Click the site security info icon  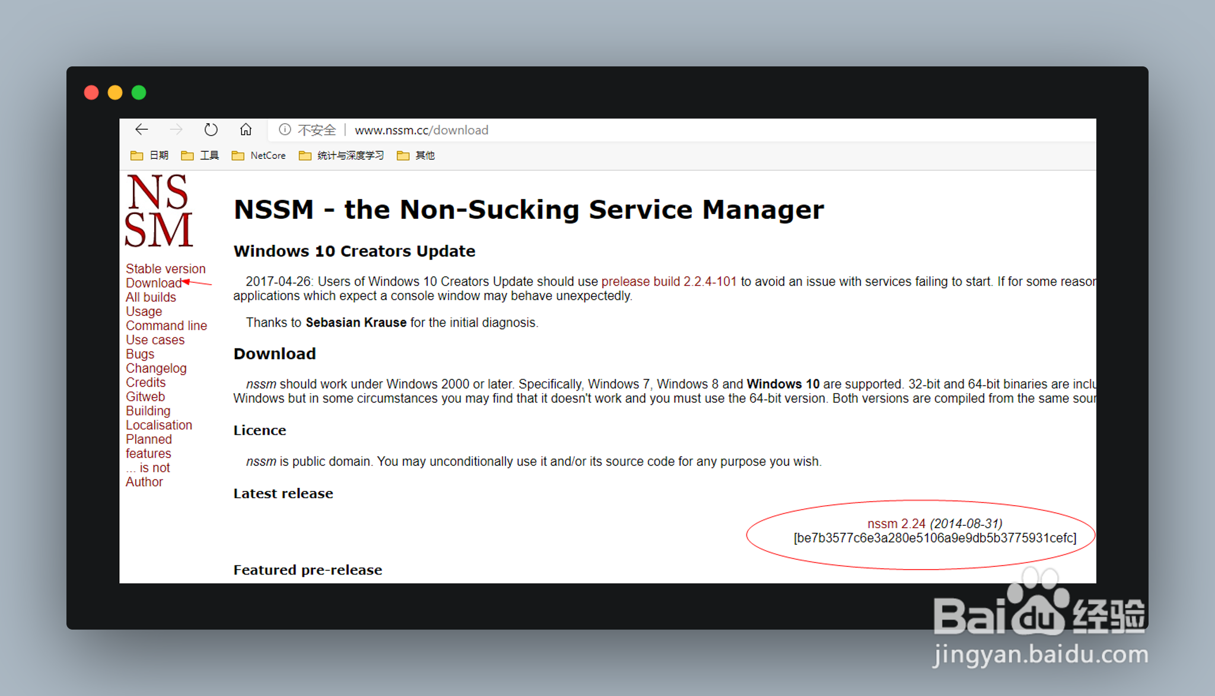coord(285,129)
